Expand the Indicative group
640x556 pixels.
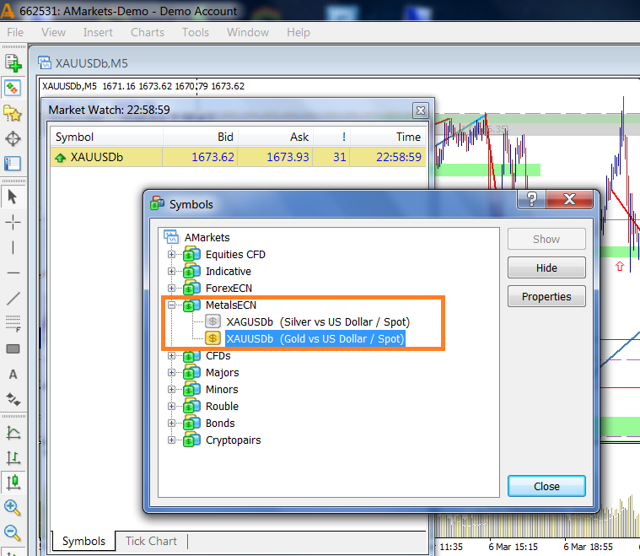(171, 272)
